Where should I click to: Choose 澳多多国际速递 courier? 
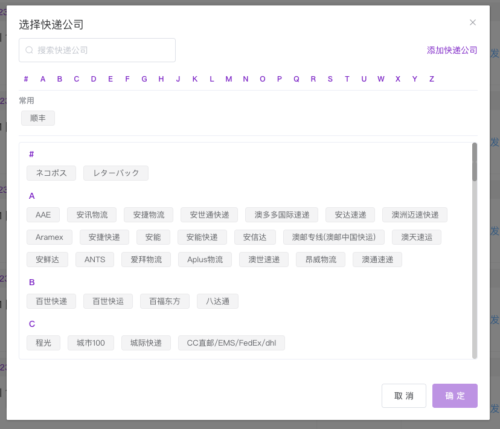[x=281, y=214]
